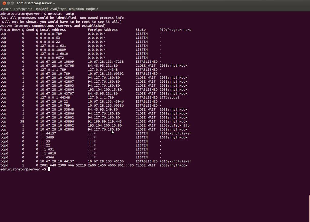Screen dimensions: 310x222
Task: Click foreign address 10.67.28.133:60392
Action: 106,74
